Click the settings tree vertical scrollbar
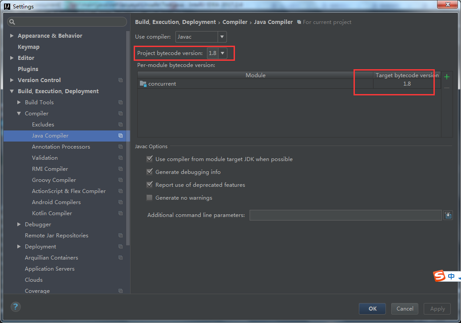Viewport: 461px width, 323px height. (127, 138)
